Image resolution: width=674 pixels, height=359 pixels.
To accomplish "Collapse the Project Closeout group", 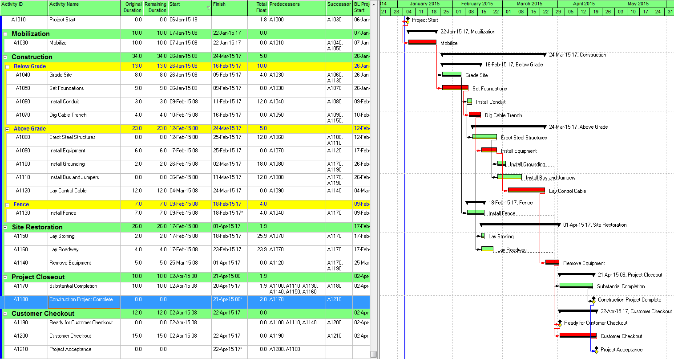I will pyautogui.click(x=5, y=277).
